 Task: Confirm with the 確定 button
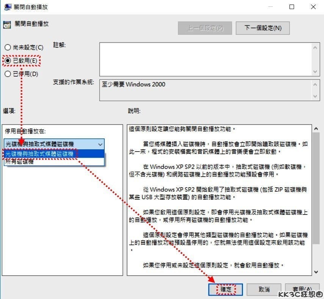coord(225,289)
